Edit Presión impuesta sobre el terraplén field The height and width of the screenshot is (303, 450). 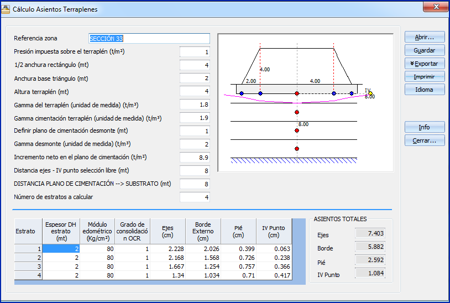click(195, 52)
